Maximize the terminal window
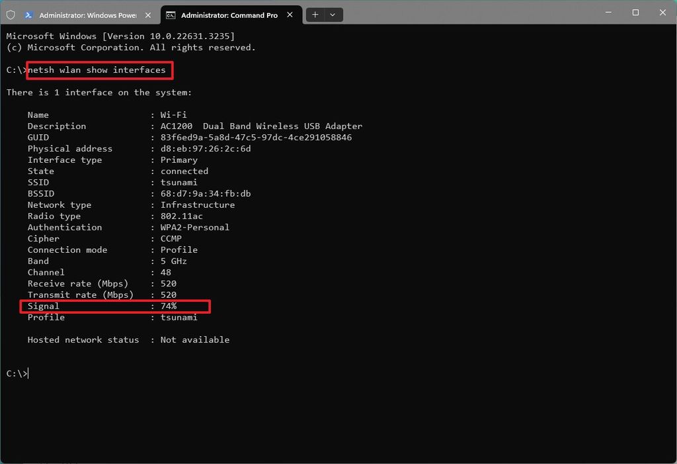This screenshot has width=677, height=464. pos(635,13)
